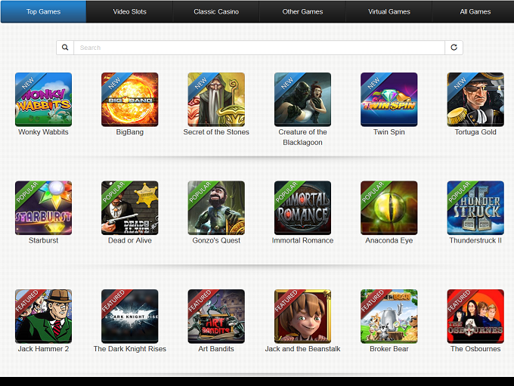
Task: Select the Immortal Romance game icon
Action: pyautogui.click(x=302, y=208)
